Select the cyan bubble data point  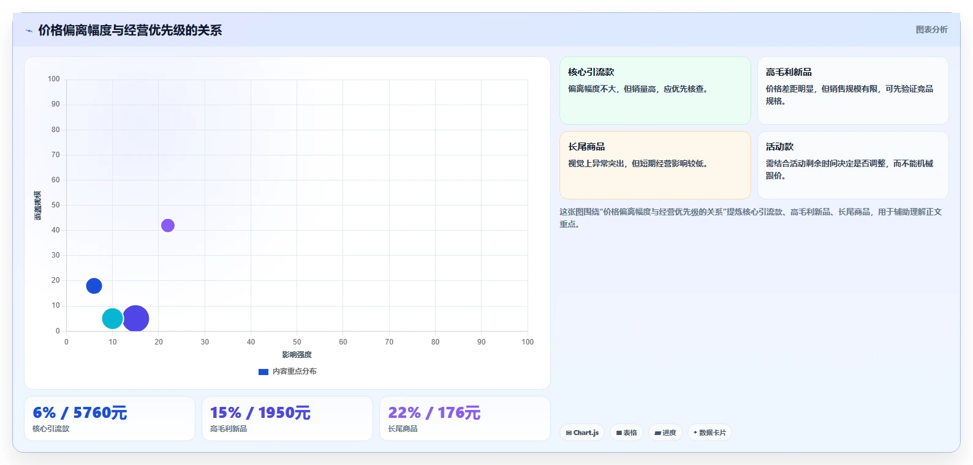pos(113,318)
